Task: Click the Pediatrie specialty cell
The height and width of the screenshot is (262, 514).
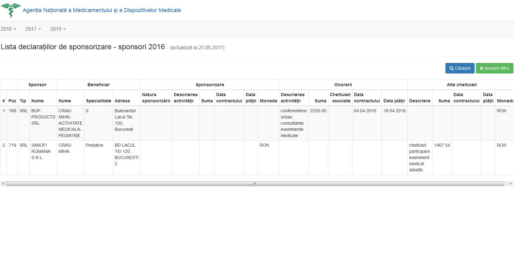Action: (95, 145)
